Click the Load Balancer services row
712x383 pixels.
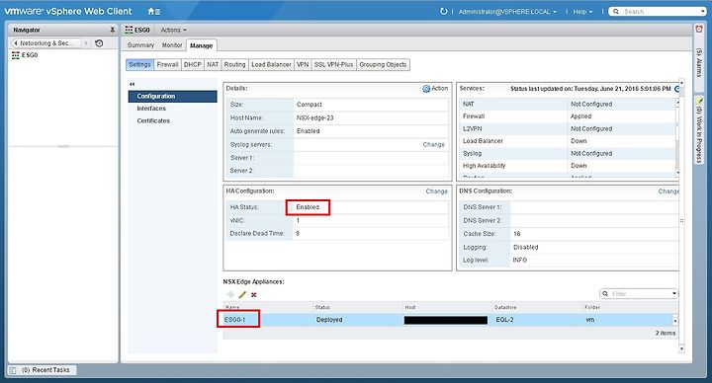point(568,141)
